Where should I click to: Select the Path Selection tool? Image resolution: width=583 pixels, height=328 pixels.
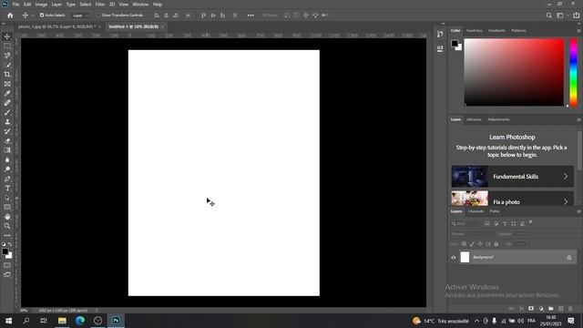click(7, 198)
